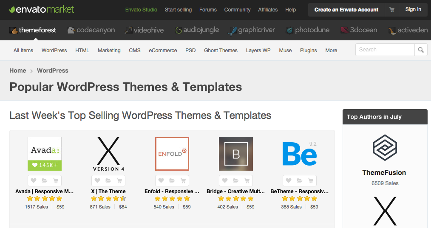Screen dimensions: 431x228
Task: Click the Envato Market logo
Action: [x=42, y=10]
